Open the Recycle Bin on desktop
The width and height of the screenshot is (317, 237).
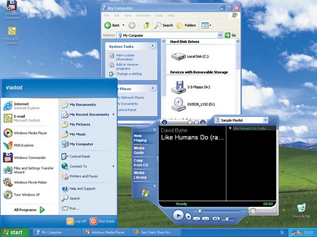pyautogui.click(x=302, y=211)
